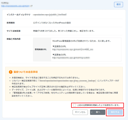Click the サイト診断結果 label
Screen dimensions: 128x120
14,31
